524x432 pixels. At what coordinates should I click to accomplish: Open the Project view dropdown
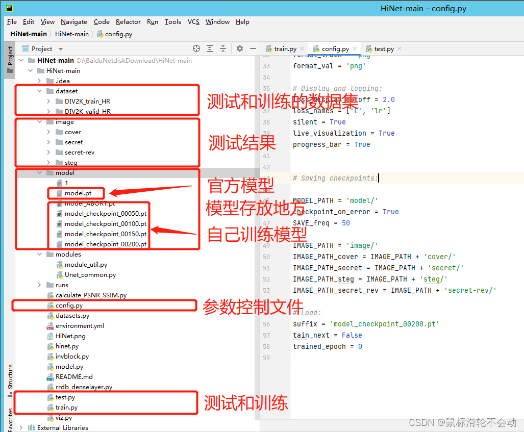pyautogui.click(x=61, y=49)
